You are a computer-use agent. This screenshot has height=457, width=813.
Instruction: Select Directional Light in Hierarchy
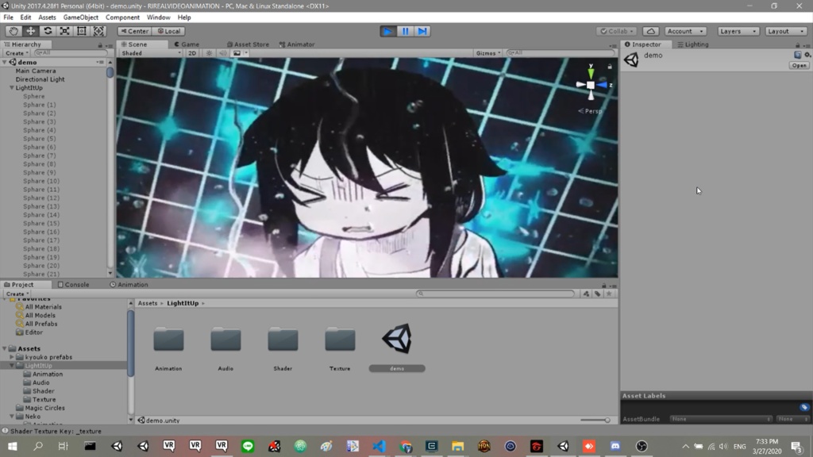[x=40, y=79]
